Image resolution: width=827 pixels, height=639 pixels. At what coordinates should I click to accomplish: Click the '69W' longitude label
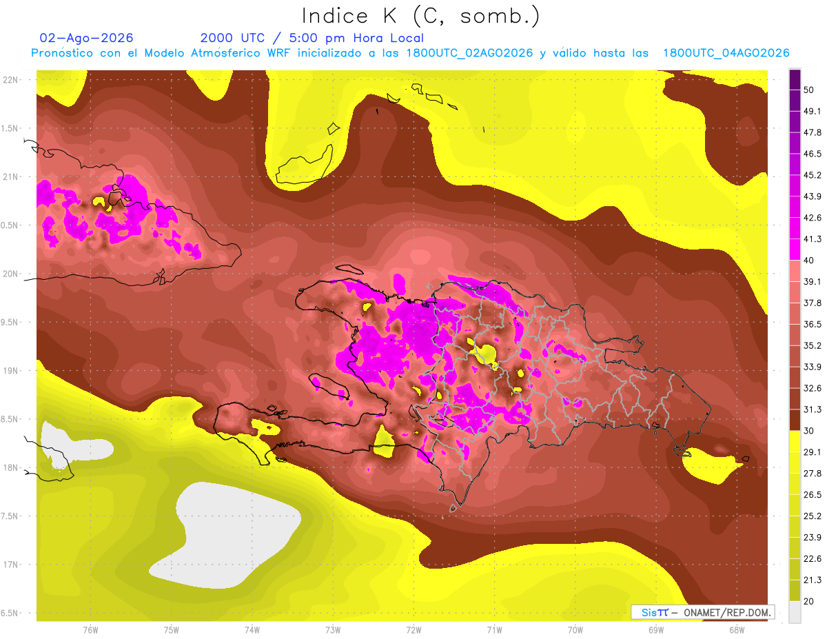tap(656, 630)
